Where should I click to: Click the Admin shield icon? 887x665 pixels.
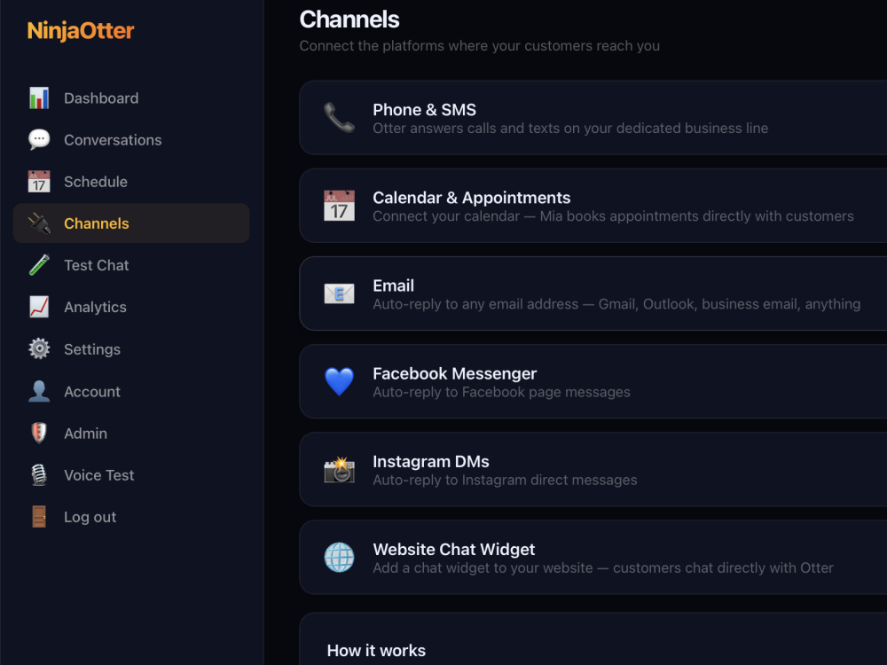39,434
